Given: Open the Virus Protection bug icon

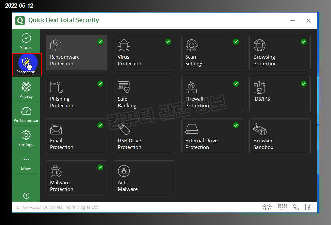Looking at the screenshot, I should click(124, 45).
